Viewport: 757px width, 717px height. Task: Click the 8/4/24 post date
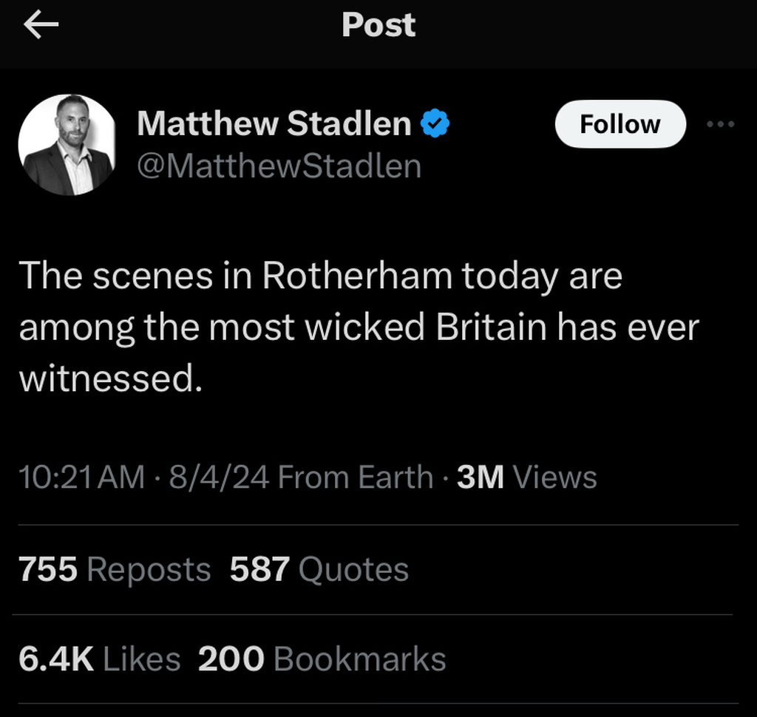pyautogui.click(x=219, y=478)
